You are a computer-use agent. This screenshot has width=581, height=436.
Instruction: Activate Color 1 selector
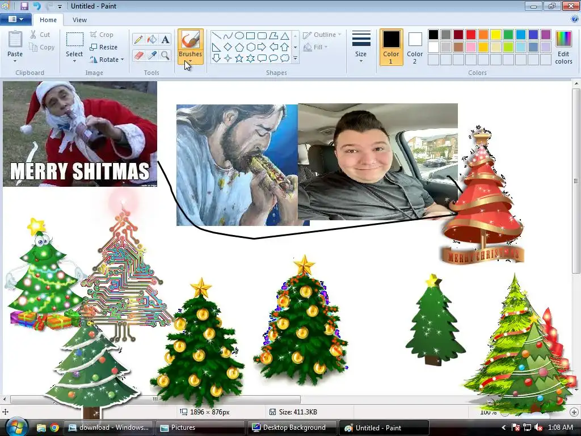click(391, 47)
